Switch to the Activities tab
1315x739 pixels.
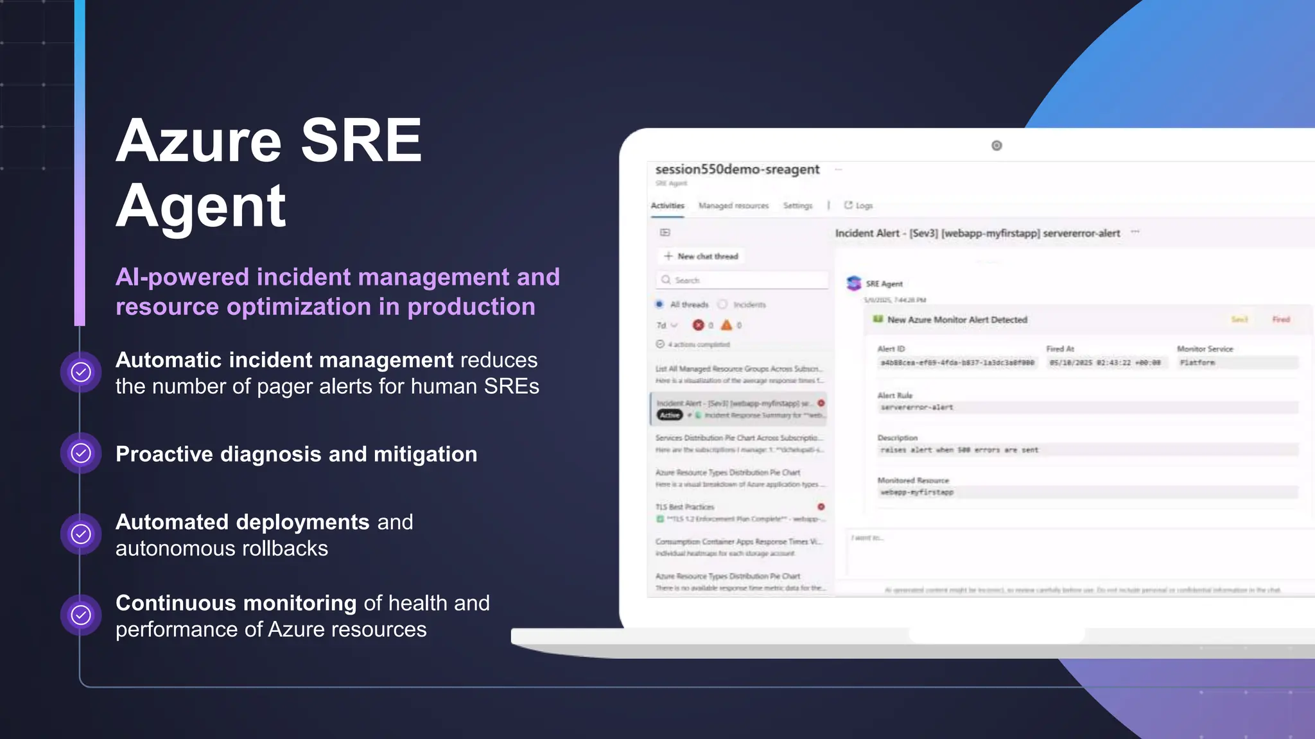[x=668, y=206]
